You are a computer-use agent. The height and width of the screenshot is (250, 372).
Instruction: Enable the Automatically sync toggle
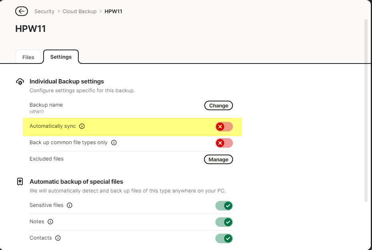click(224, 127)
